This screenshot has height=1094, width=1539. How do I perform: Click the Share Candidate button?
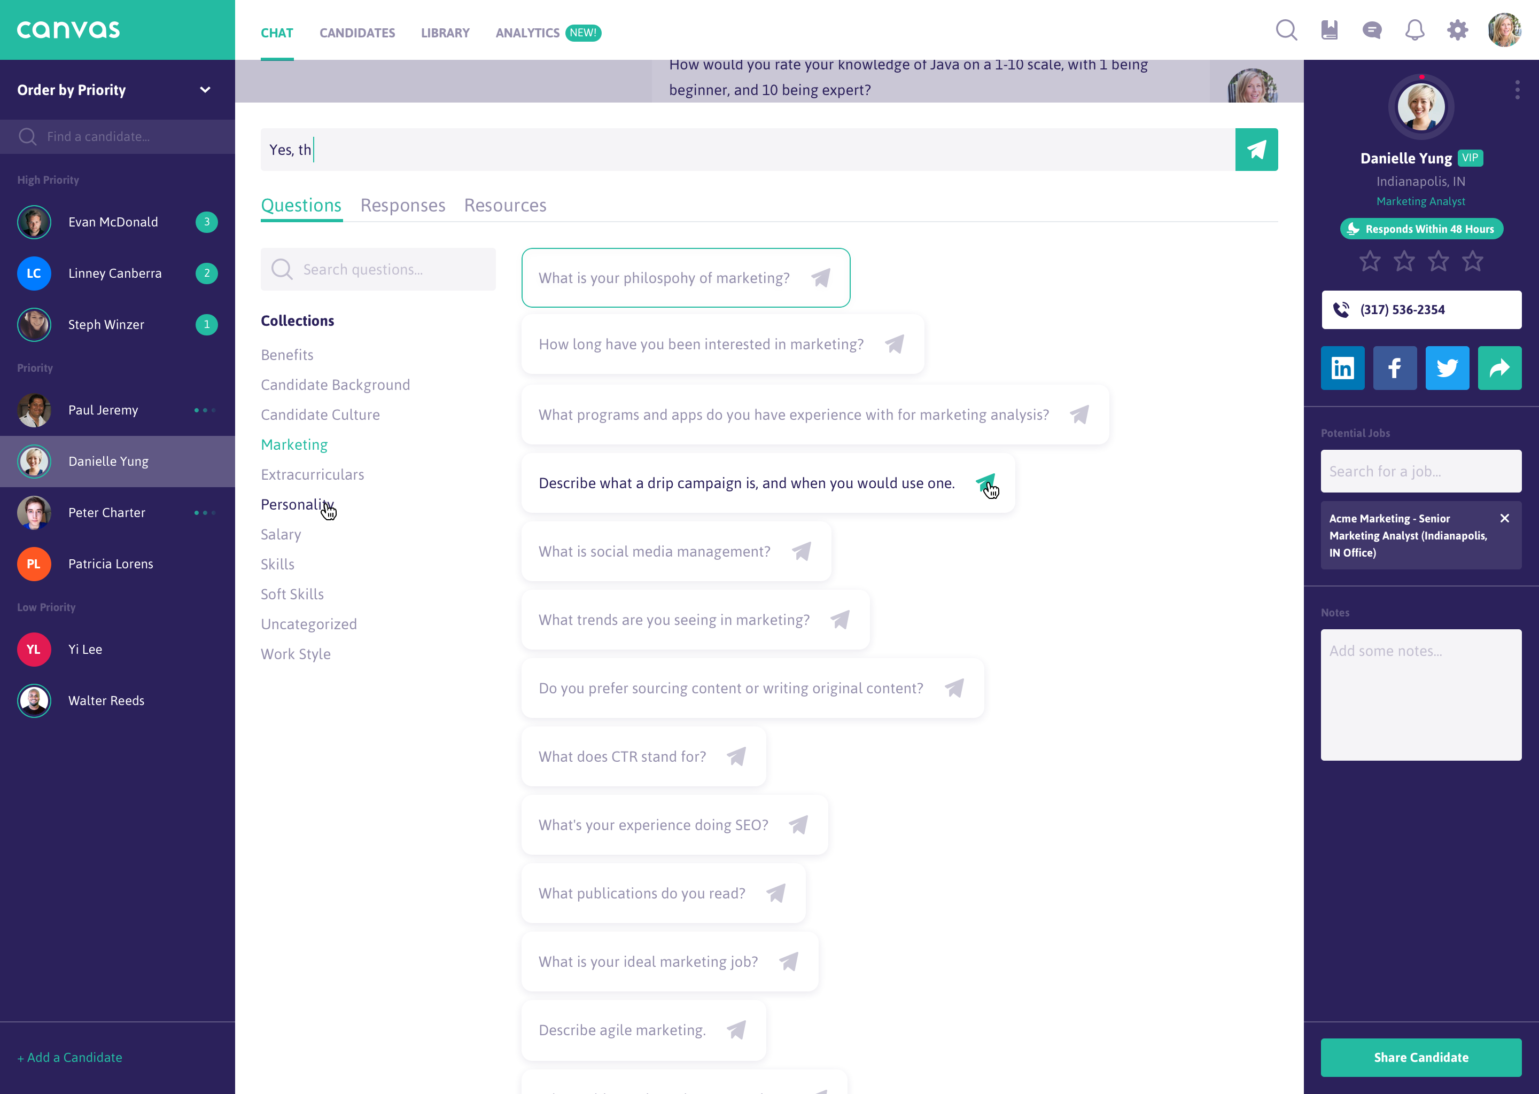coord(1420,1057)
